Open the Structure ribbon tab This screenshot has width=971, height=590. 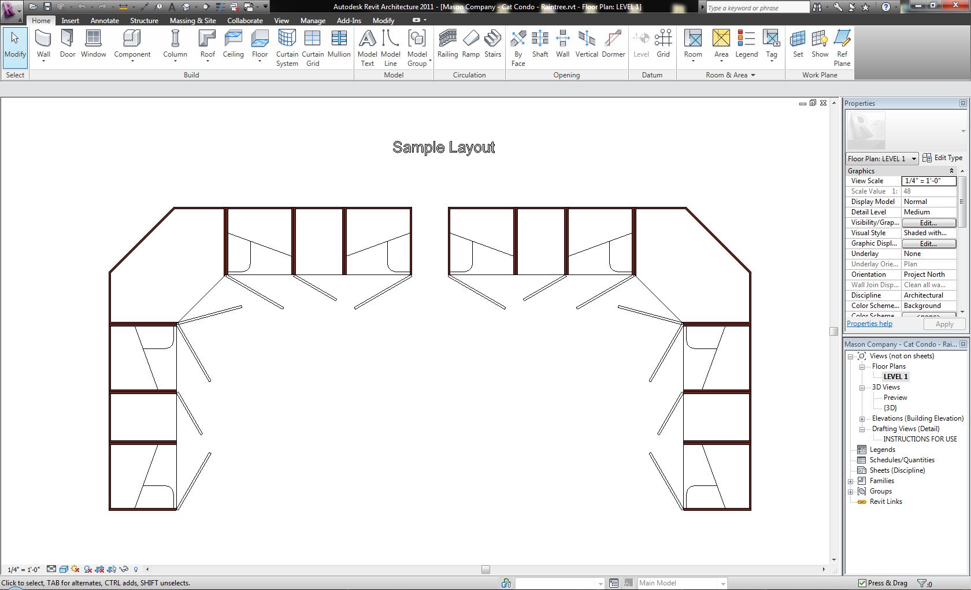coord(144,20)
